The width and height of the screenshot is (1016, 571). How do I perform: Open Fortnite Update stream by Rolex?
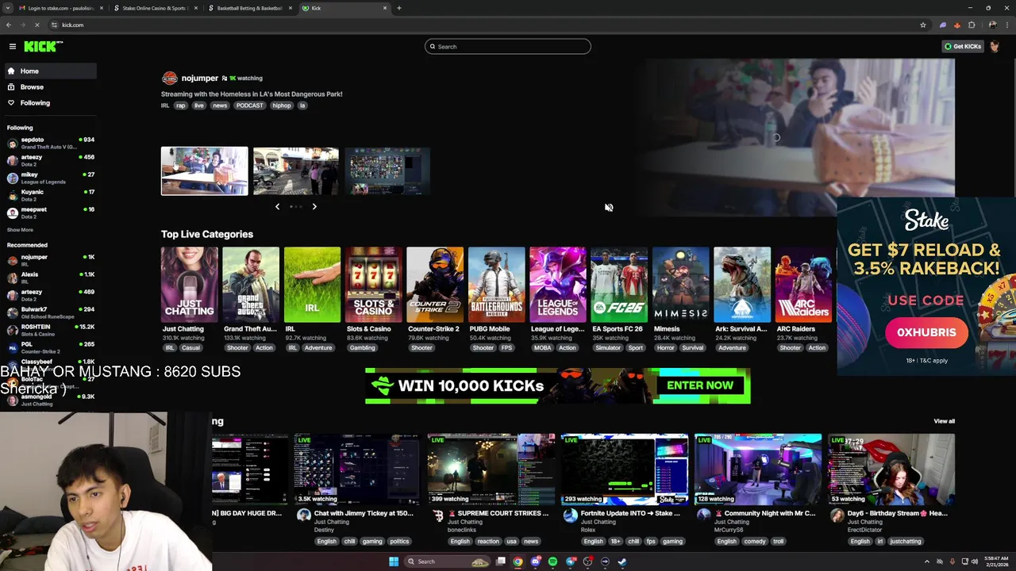click(625, 469)
